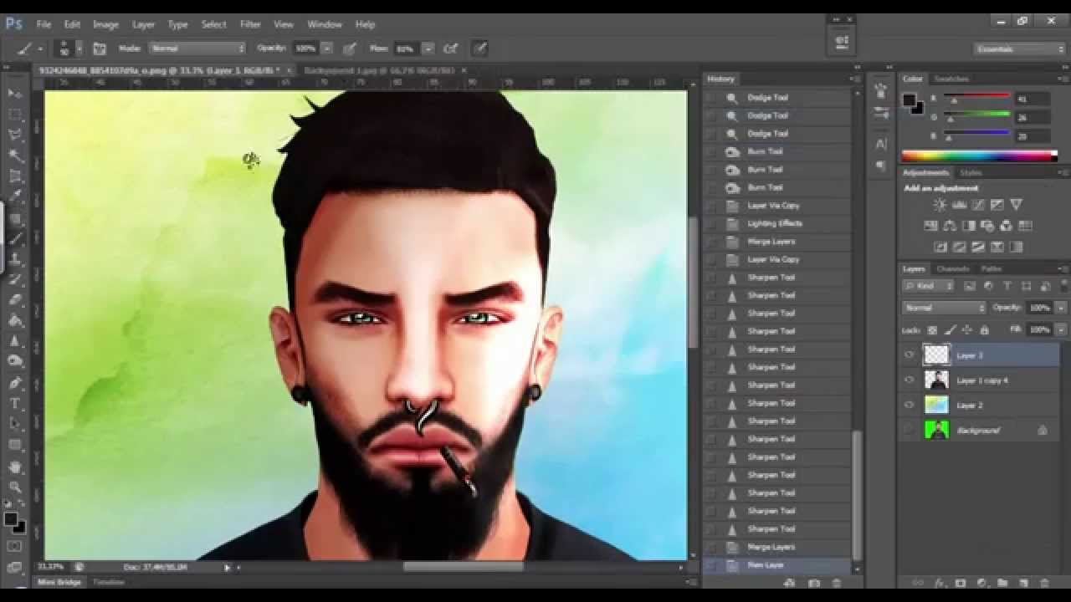Toggle lock transparent pixels
The image size is (1071, 602).
(x=933, y=330)
